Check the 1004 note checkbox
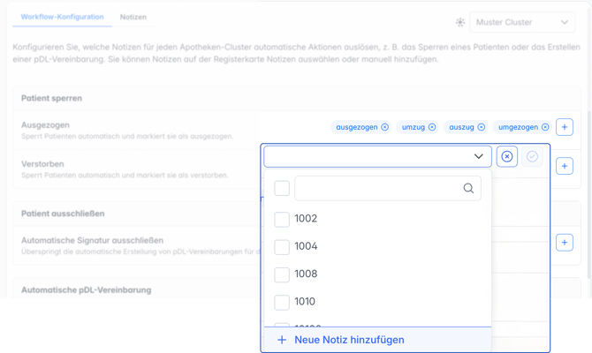The height and width of the screenshot is (353, 592). [282, 247]
